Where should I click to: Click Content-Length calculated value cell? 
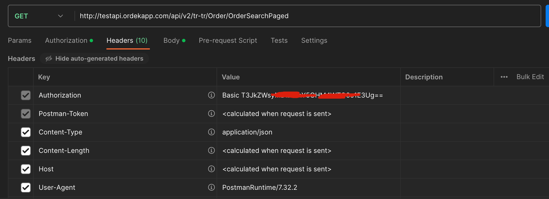click(309, 151)
